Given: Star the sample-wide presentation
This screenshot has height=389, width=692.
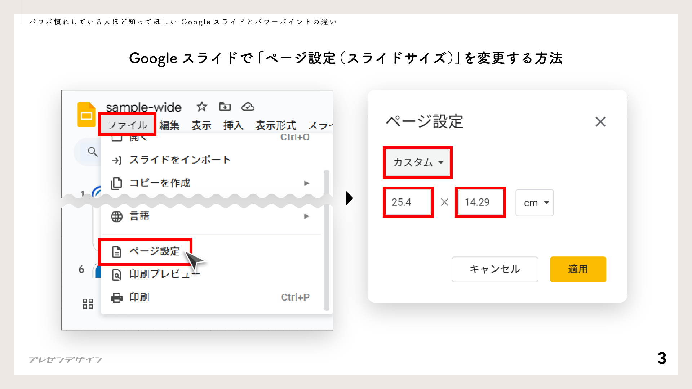Looking at the screenshot, I should pos(202,107).
